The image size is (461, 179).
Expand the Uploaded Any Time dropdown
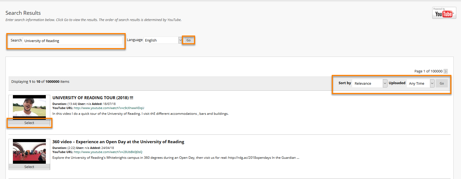pyautogui.click(x=420, y=83)
